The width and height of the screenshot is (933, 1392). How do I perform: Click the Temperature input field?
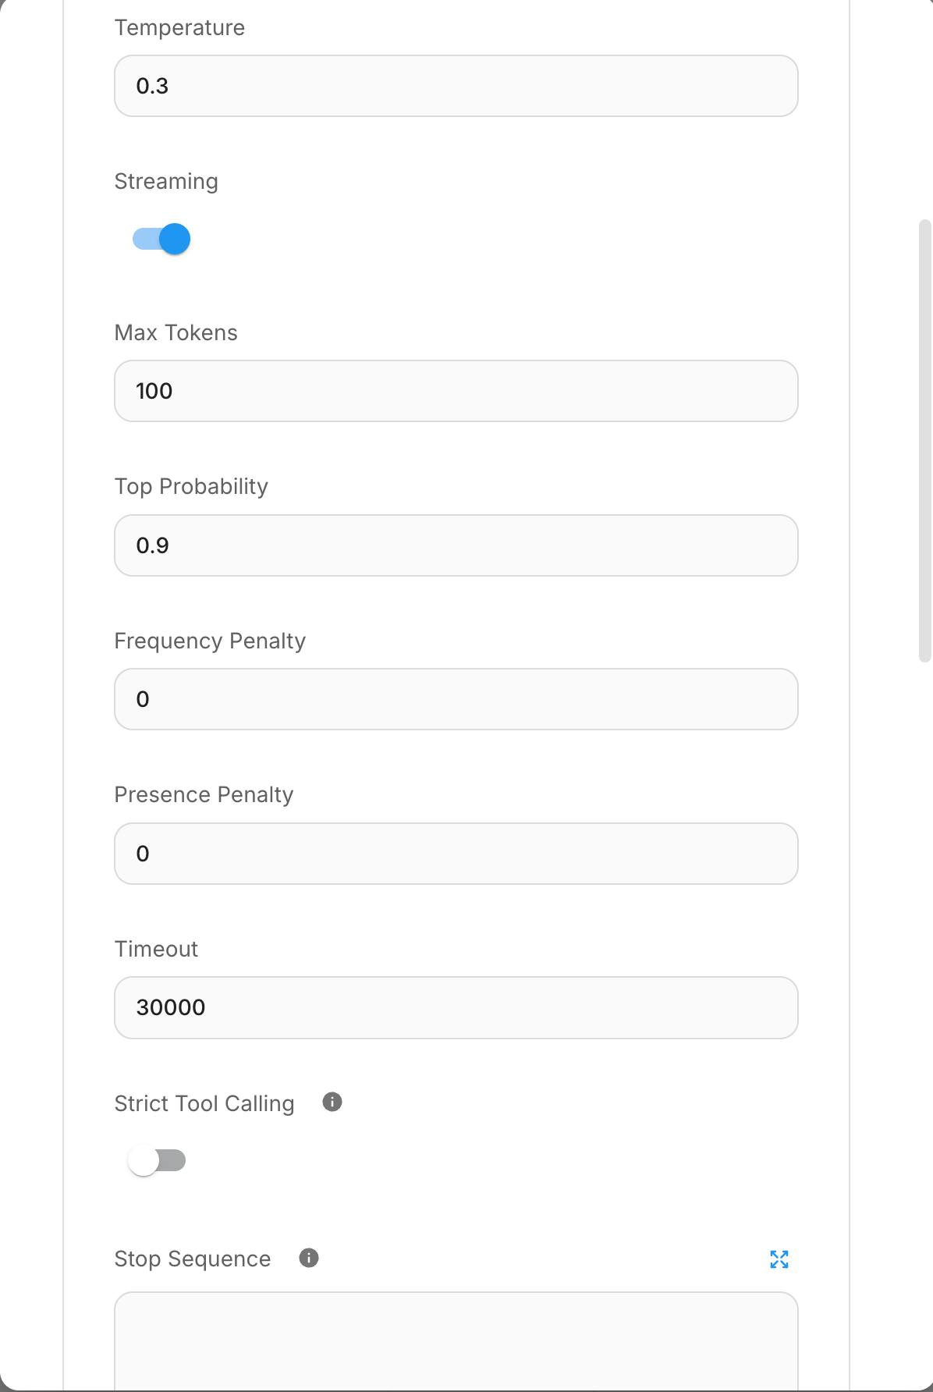pos(456,86)
